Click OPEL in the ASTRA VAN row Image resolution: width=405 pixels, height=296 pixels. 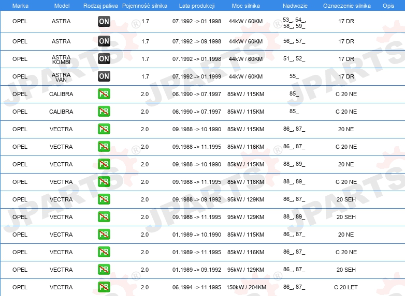pyautogui.click(x=20, y=76)
